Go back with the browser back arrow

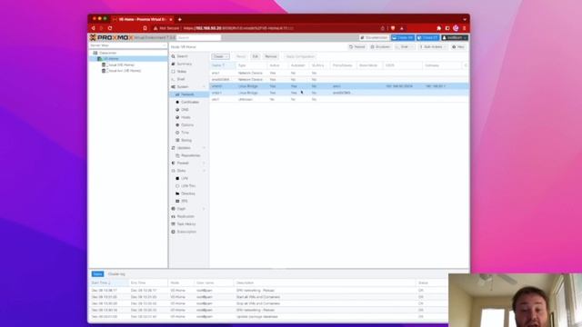tap(93, 28)
